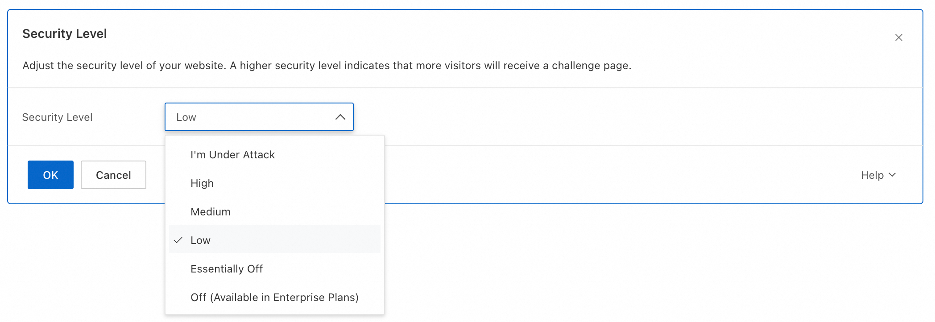Viewport: 935px width, 322px height.
Task: Confirm with the OK button
Action: click(50, 175)
